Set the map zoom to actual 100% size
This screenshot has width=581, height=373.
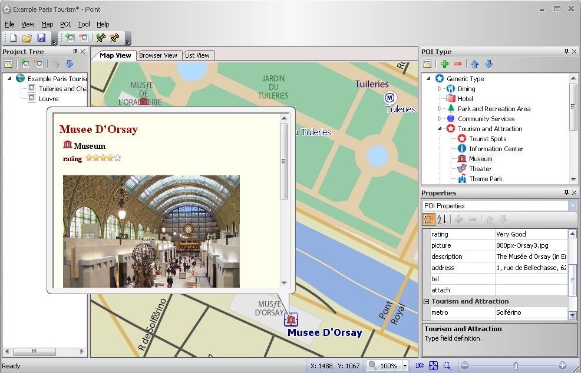(420, 365)
